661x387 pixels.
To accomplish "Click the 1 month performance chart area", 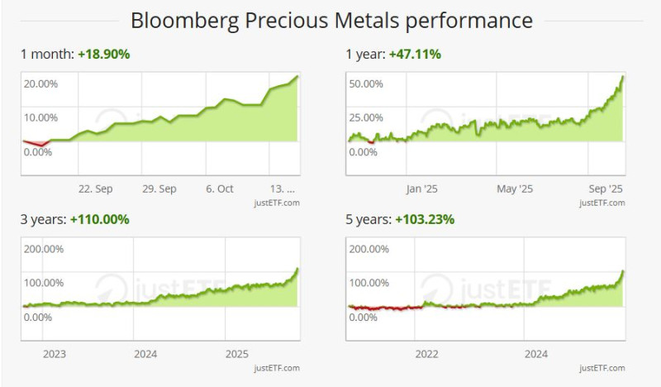I will 160,124.
